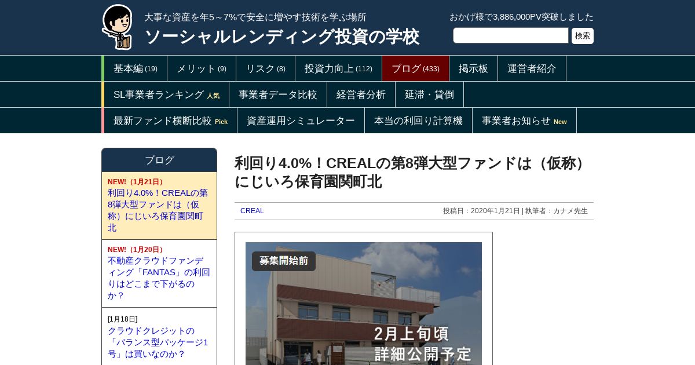The image size is (695, 365).
Task: Click the 投稿日：2020年1月21日 post date text
Action: point(481,211)
